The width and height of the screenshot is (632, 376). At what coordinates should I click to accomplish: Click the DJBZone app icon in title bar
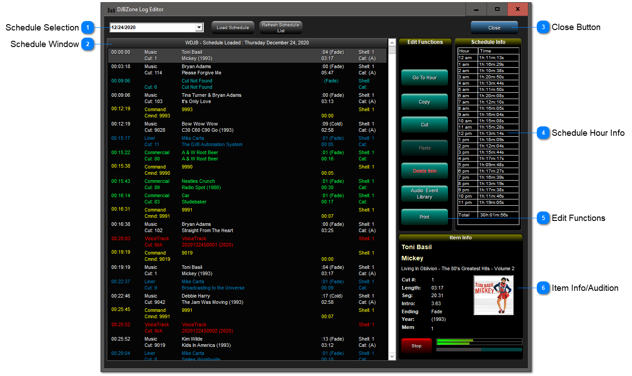tap(111, 9)
